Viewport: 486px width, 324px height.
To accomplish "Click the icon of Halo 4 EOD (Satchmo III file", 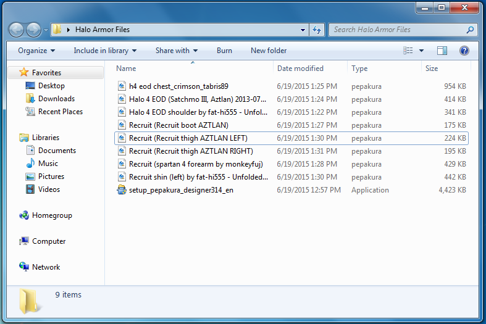I will [122, 99].
